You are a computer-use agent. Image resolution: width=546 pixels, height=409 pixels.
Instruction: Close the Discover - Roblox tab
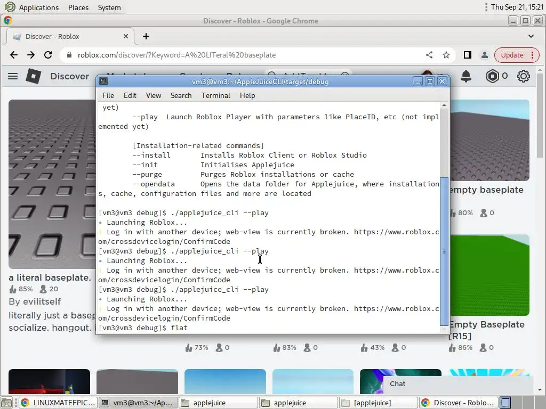point(126,36)
